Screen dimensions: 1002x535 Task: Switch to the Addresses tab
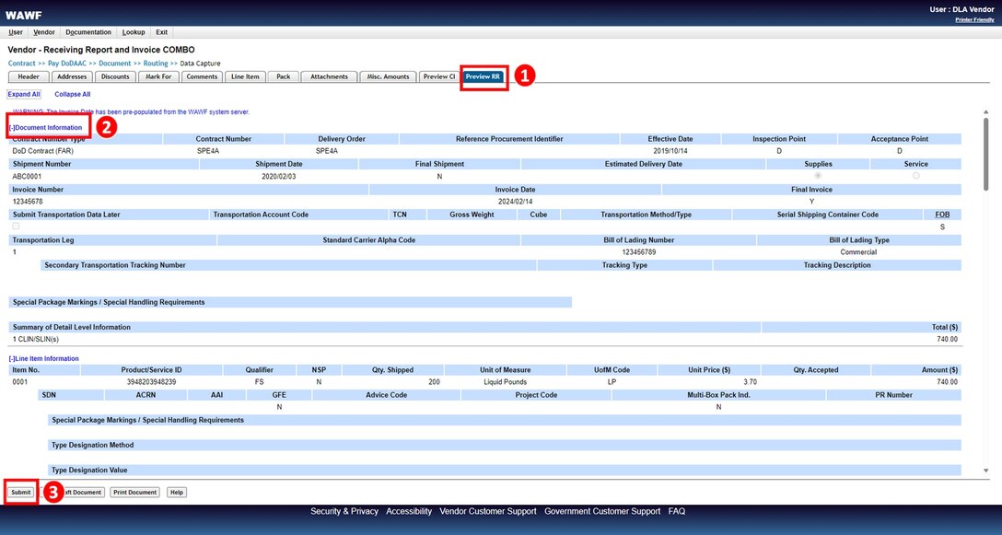pos(72,76)
